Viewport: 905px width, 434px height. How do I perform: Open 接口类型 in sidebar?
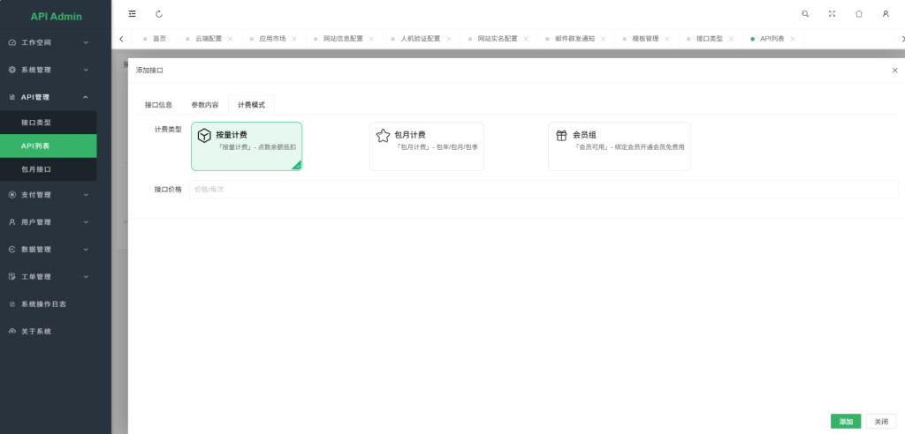[x=49, y=123]
